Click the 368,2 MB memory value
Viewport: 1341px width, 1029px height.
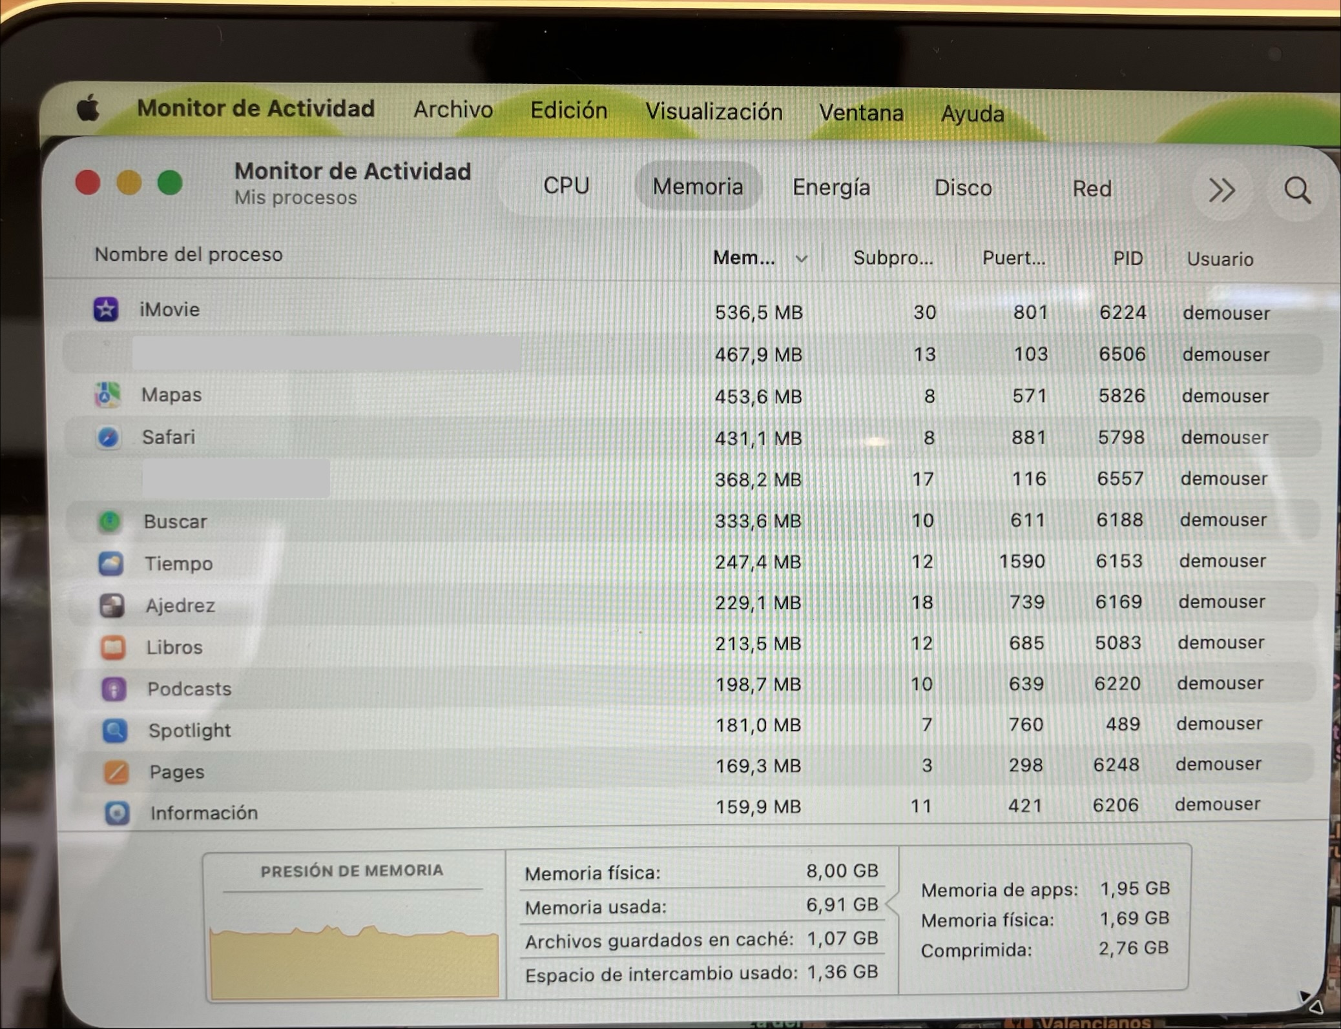point(758,480)
